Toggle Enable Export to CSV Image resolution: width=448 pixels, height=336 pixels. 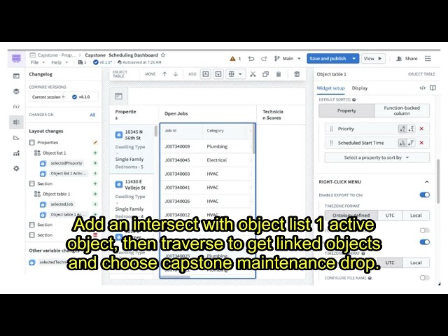pyautogui.click(x=425, y=195)
